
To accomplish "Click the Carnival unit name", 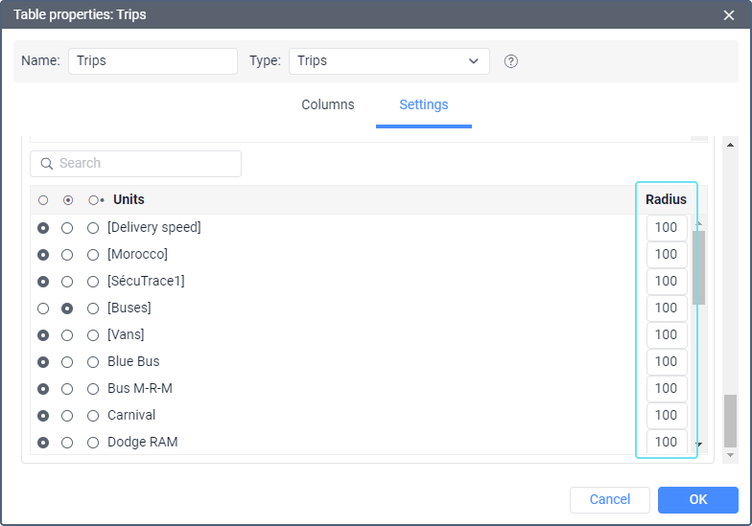I will [131, 416].
